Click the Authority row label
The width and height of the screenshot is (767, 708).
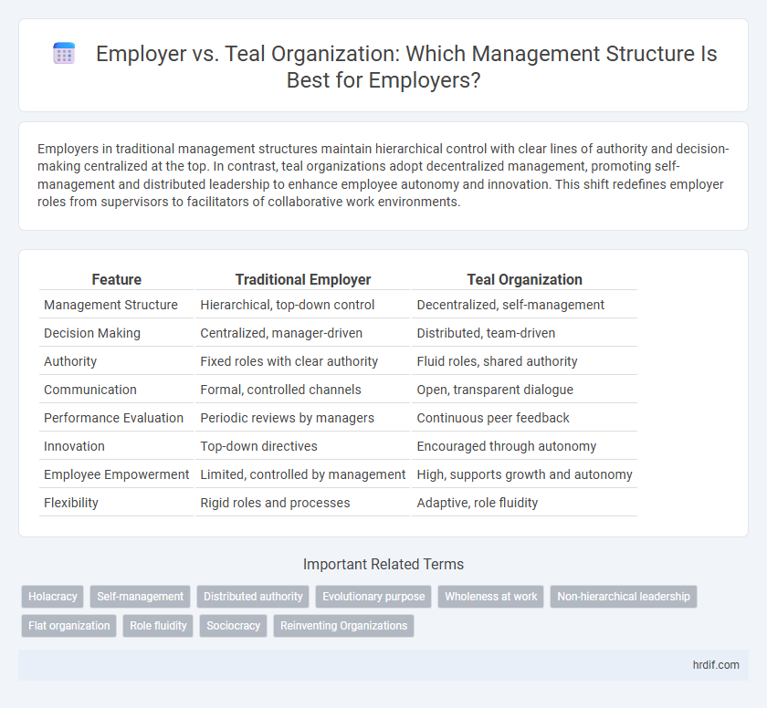click(70, 361)
